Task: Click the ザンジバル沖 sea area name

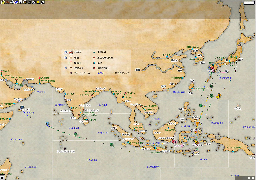Action: [17, 140]
